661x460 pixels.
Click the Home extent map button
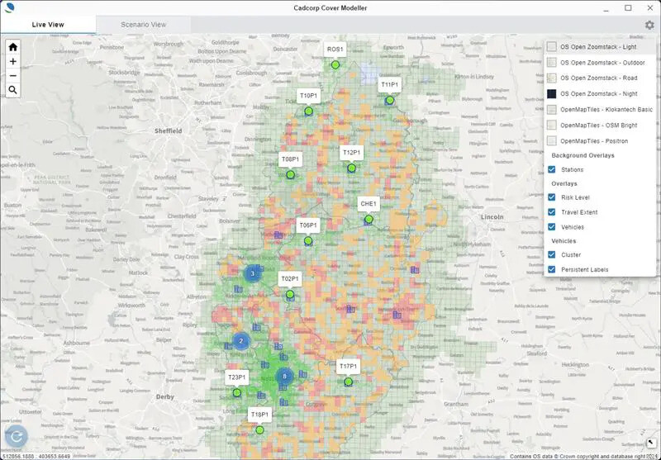coord(13,47)
